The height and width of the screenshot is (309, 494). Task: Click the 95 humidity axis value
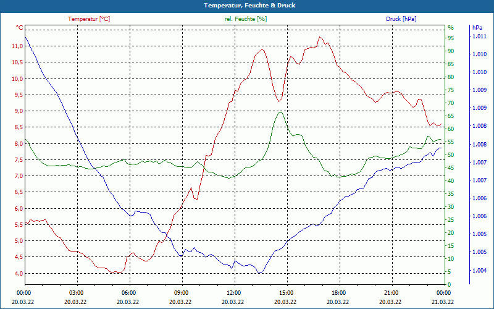point(451,38)
